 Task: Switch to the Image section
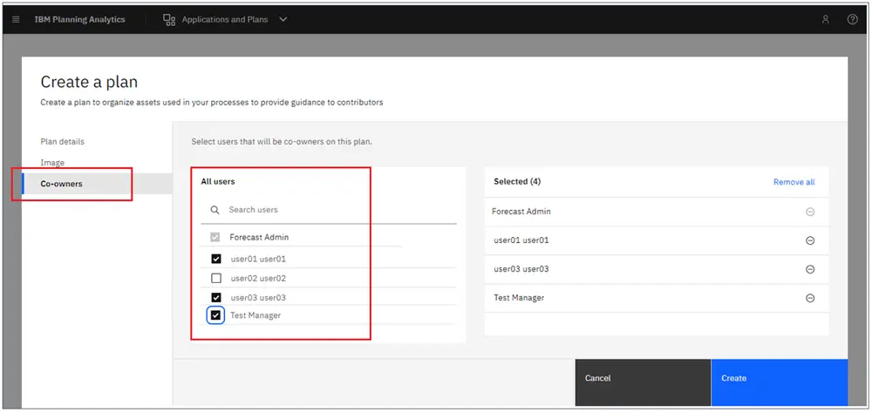[52, 163]
